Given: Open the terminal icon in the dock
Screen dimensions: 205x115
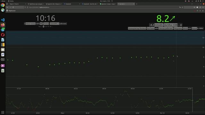Looking at the screenshot, I should click(3, 59).
